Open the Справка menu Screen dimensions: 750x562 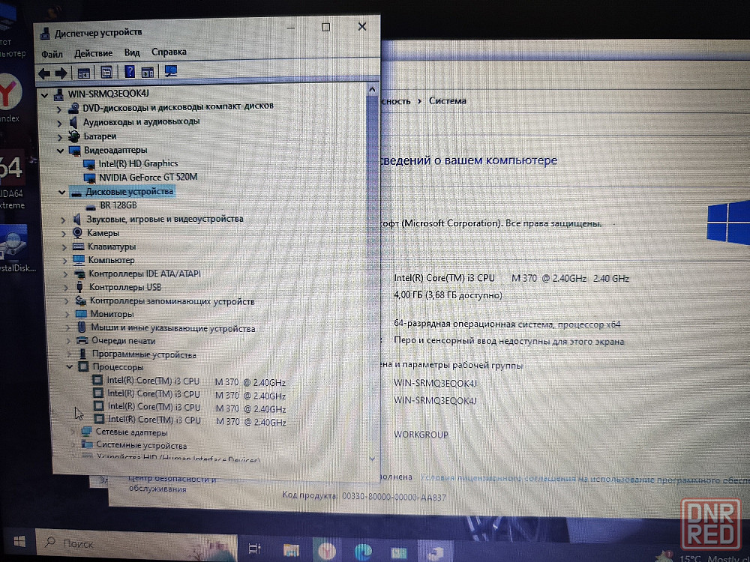(169, 52)
